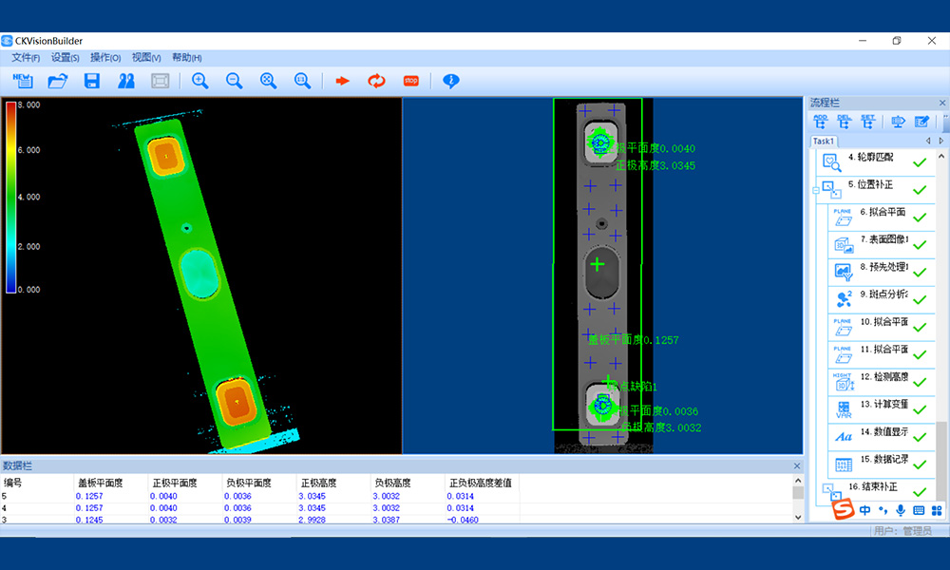This screenshot has height=570, width=950.
Task: Close the 流程栏 panel
Action: point(942,103)
